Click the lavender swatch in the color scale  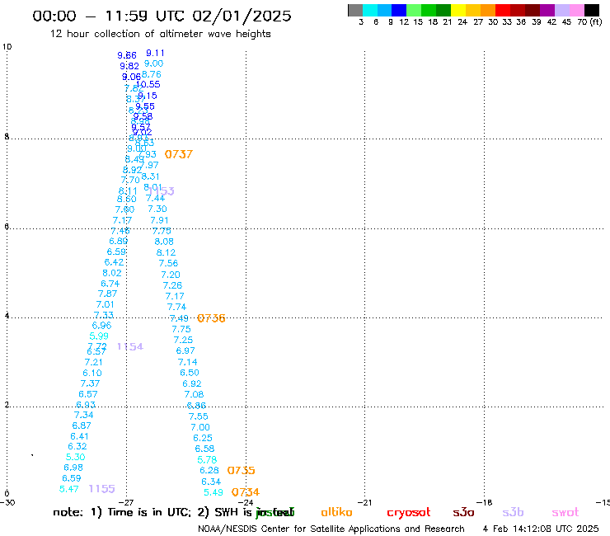click(x=561, y=10)
